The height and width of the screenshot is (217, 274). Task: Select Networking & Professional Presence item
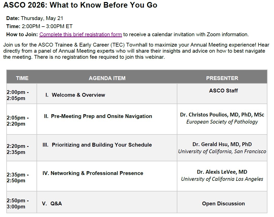click(93, 173)
